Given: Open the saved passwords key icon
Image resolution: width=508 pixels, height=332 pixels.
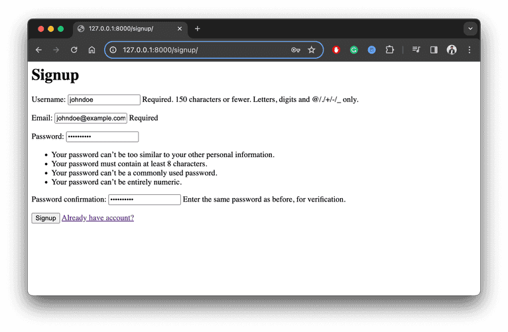Looking at the screenshot, I should click(294, 50).
